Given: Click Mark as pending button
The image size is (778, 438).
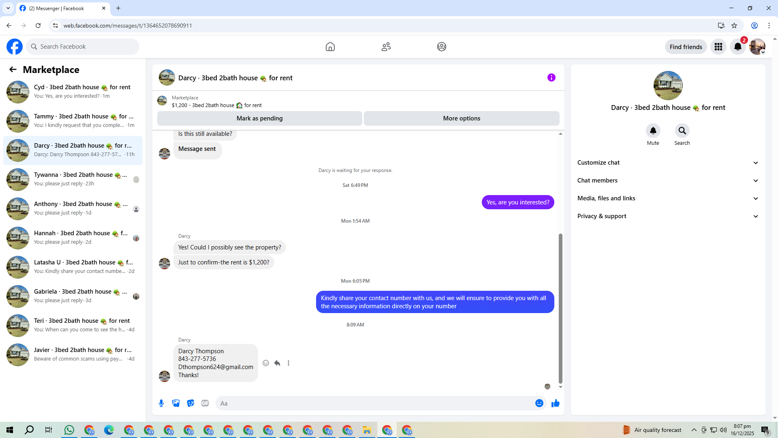Looking at the screenshot, I should click(x=259, y=118).
